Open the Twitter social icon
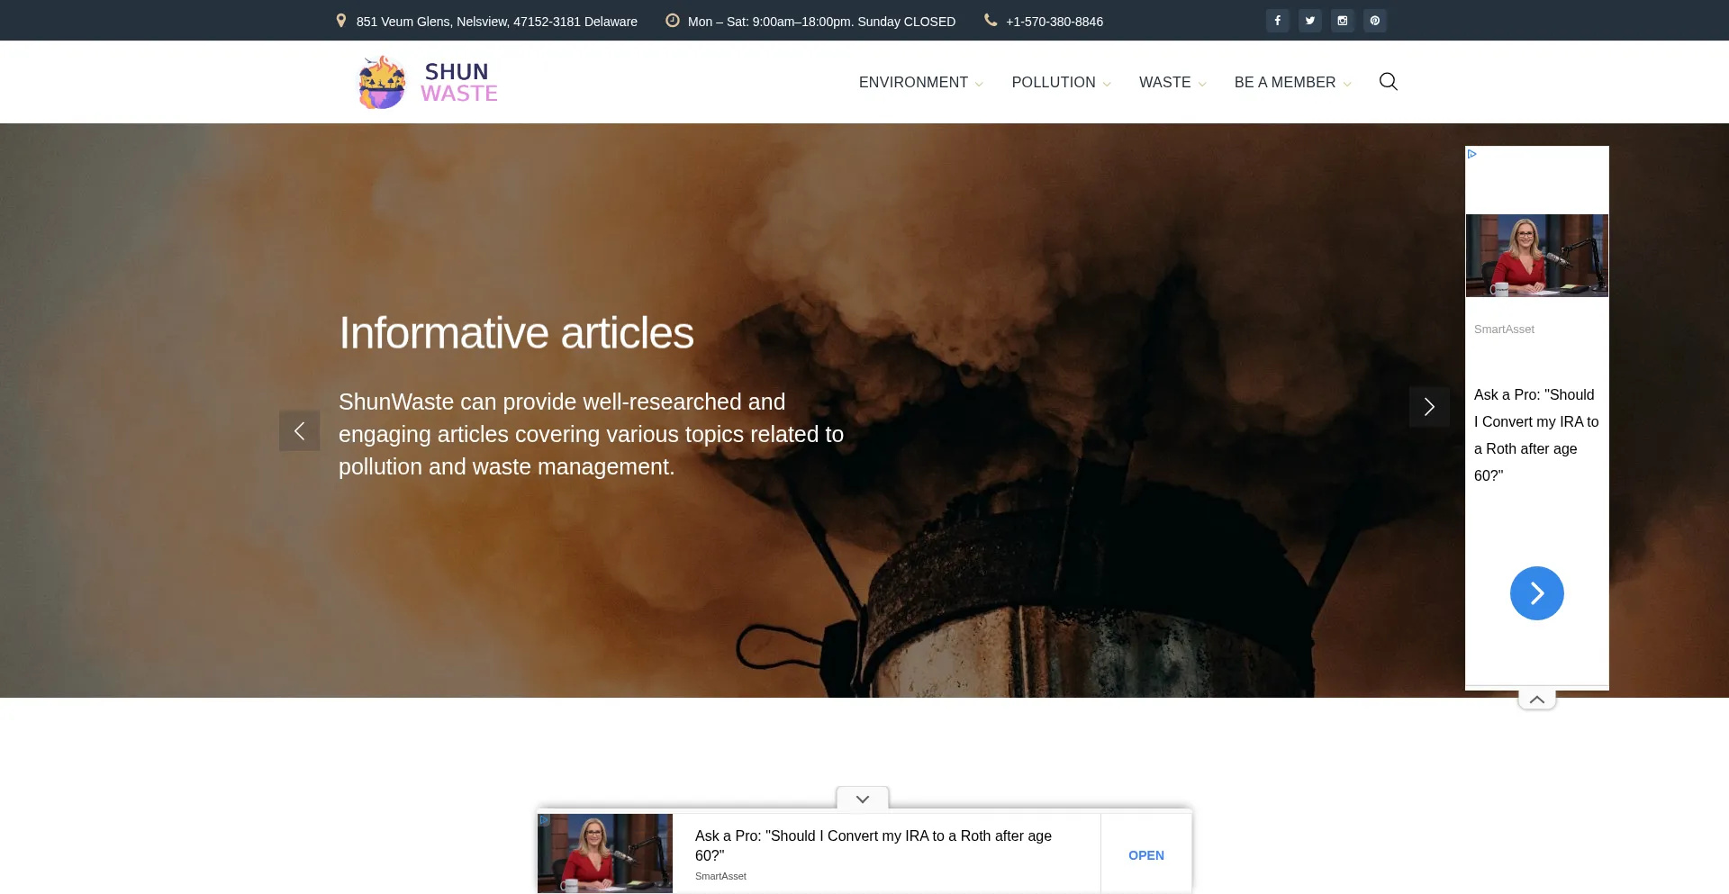The image size is (1729, 894). click(x=1309, y=21)
